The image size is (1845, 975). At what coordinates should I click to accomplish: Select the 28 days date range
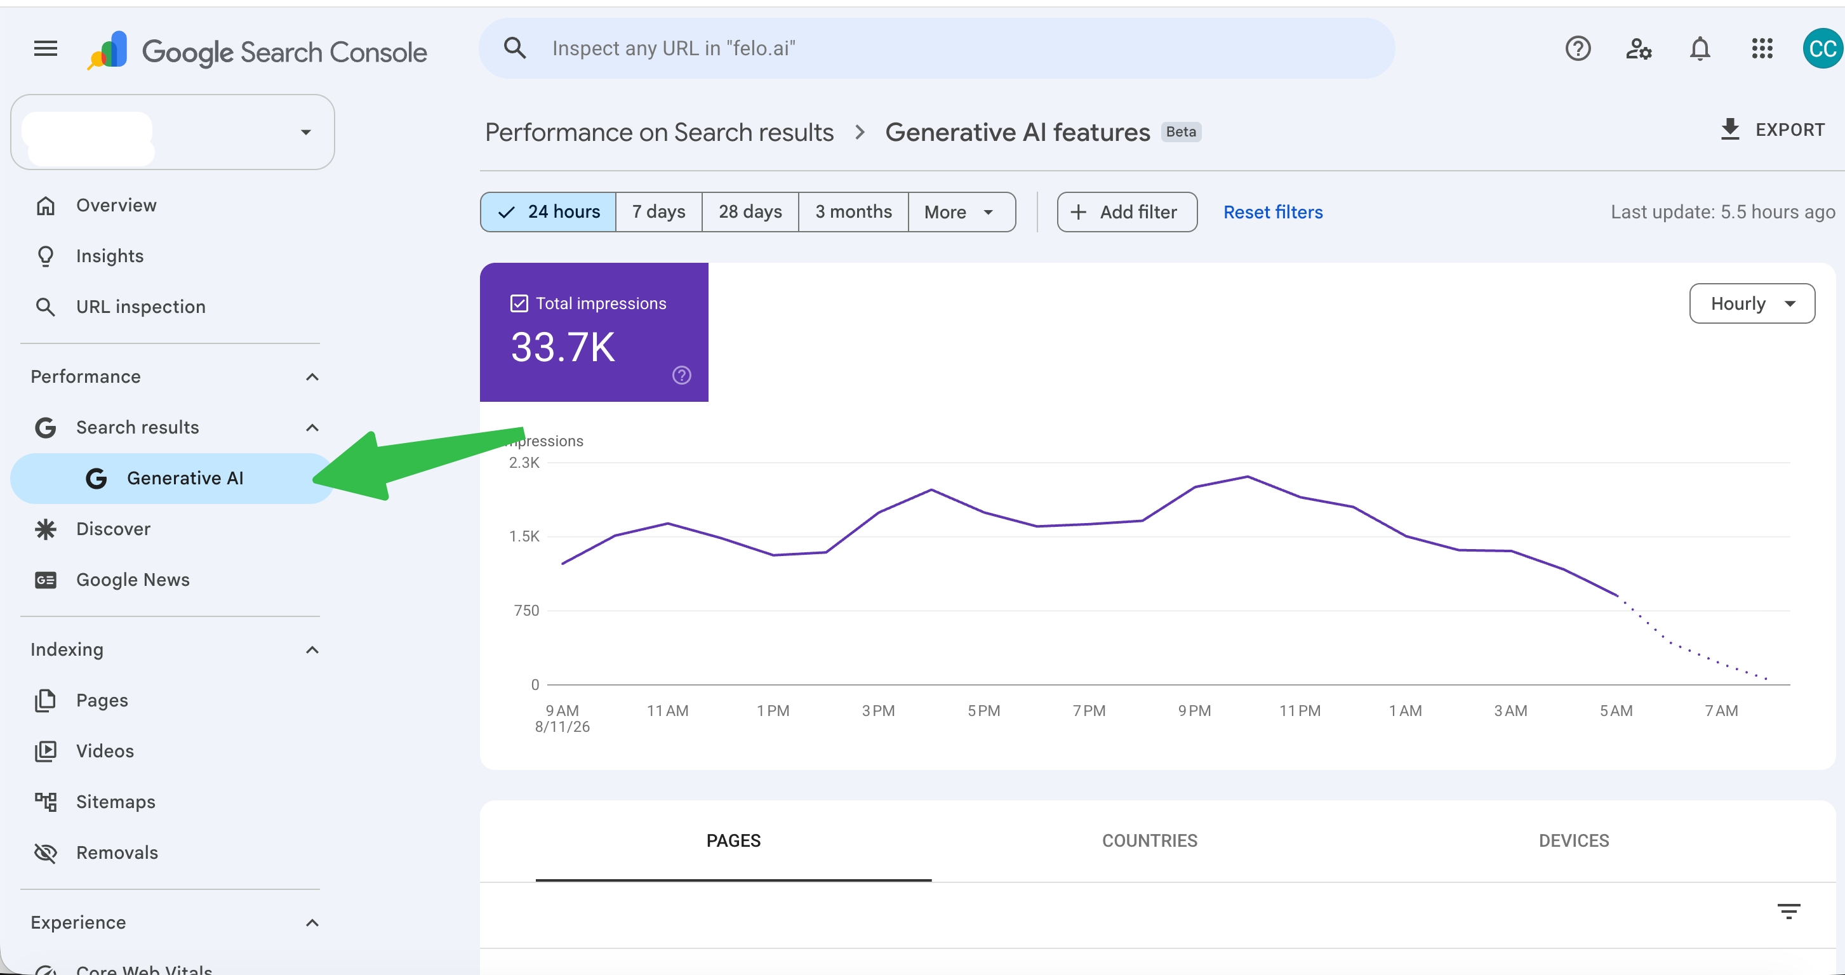750,212
